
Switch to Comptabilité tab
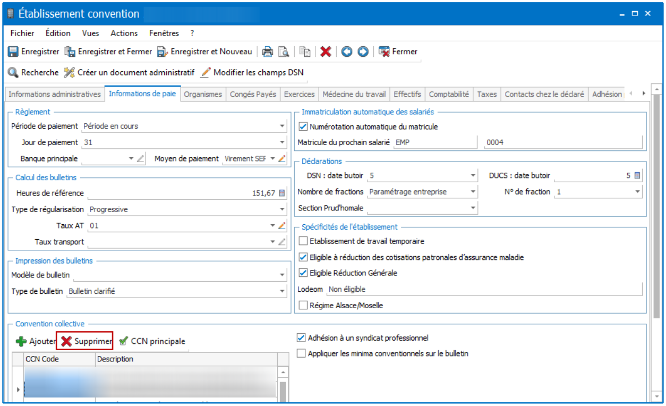[x=449, y=94]
